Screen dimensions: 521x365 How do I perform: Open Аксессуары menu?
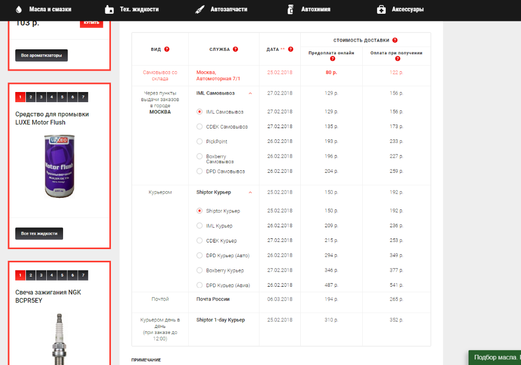408,9
